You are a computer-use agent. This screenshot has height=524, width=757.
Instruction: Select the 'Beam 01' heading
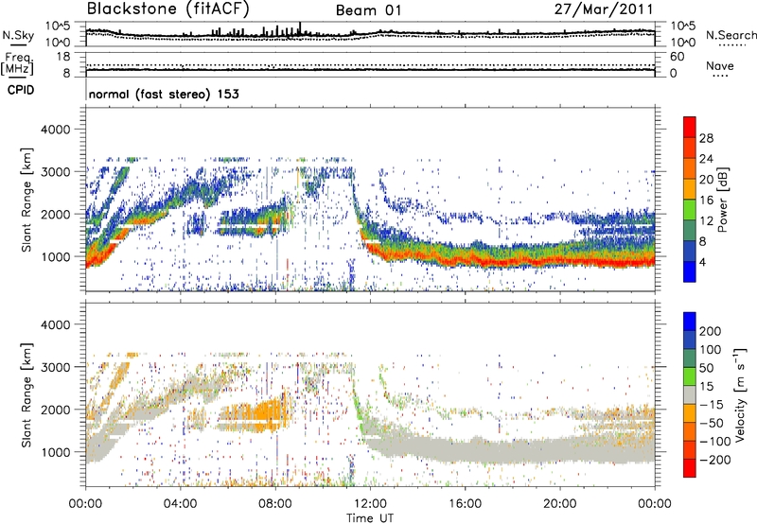click(x=369, y=10)
